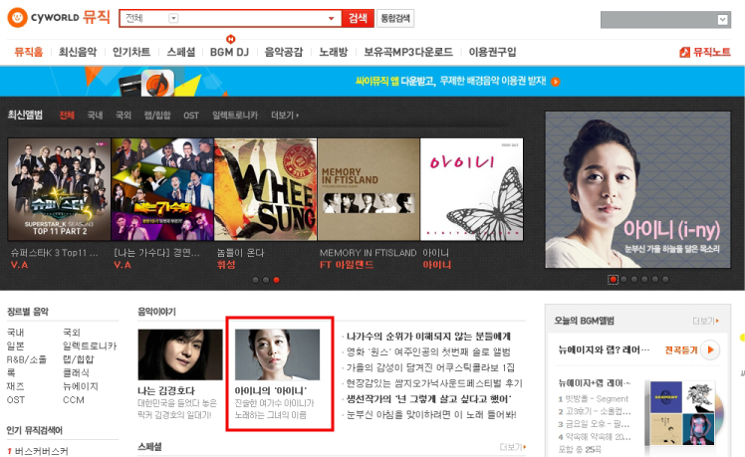This screenshot has width=745, height=457.
Task: Read 영화 '원스' 여주인공의 첫번째 솔로 앨범
Action: click(428, 352)
